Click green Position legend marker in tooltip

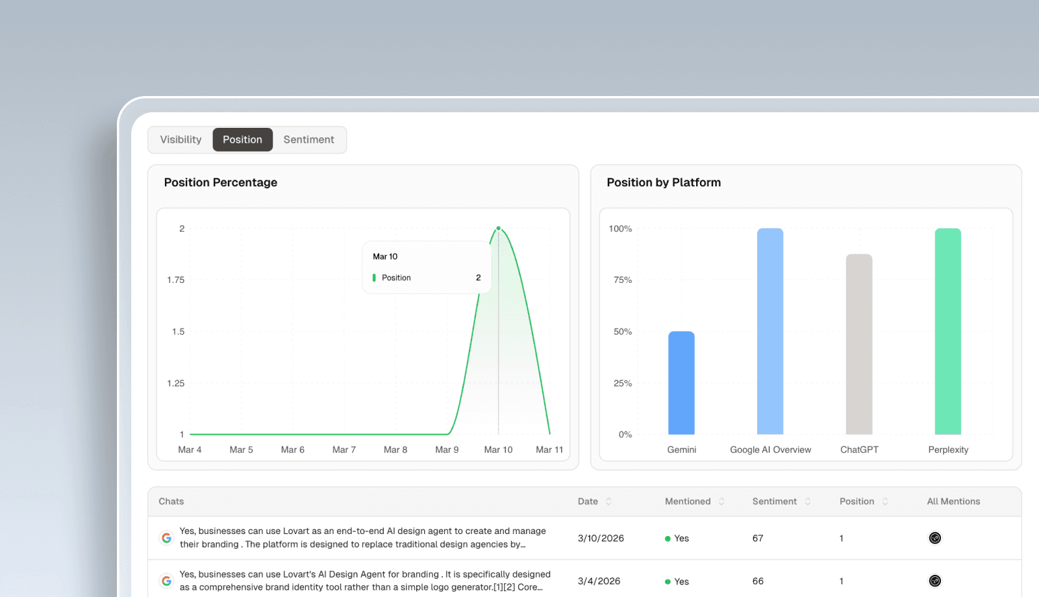374,278
